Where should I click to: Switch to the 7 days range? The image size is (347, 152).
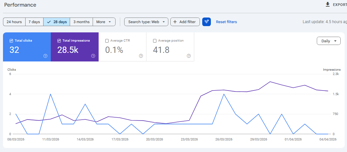click(34, 22)
